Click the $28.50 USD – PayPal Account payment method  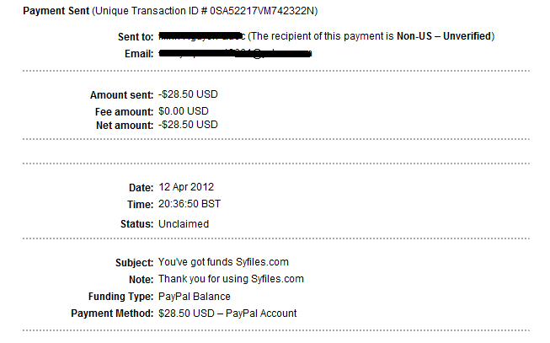(x=227, y=314)
